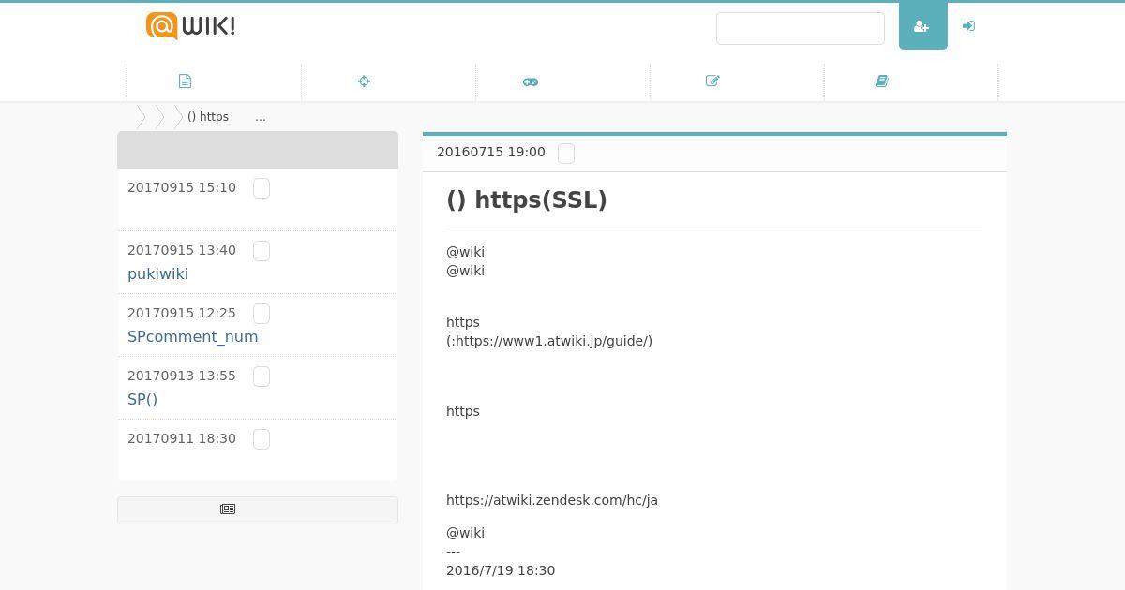Viewport: 1125px width, 590px height.
Task: Open the gamepad icon menu
Action: click(x=531, y=81)
